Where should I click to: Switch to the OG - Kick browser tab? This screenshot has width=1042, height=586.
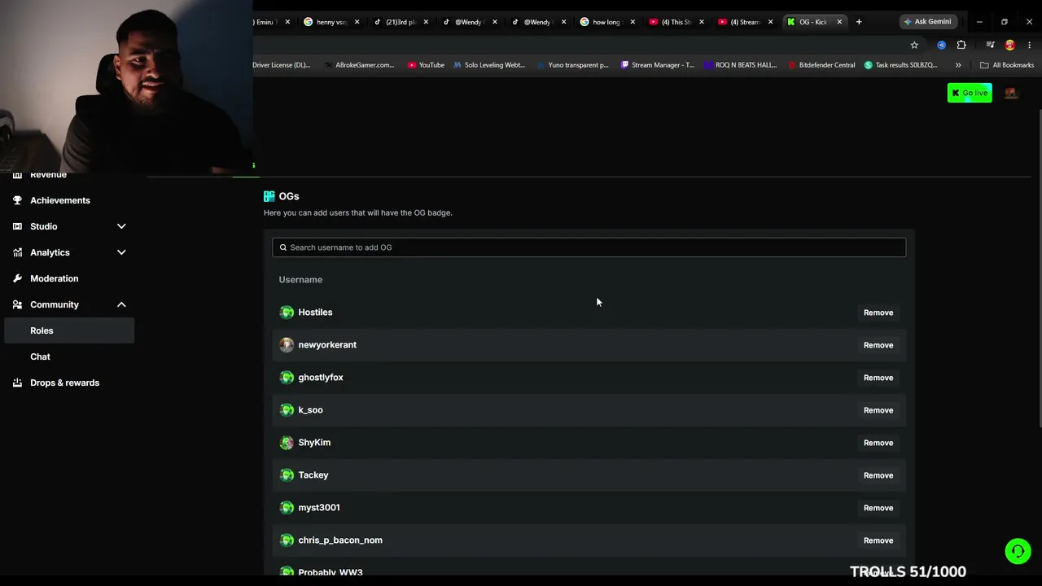(x=814, y=22)
